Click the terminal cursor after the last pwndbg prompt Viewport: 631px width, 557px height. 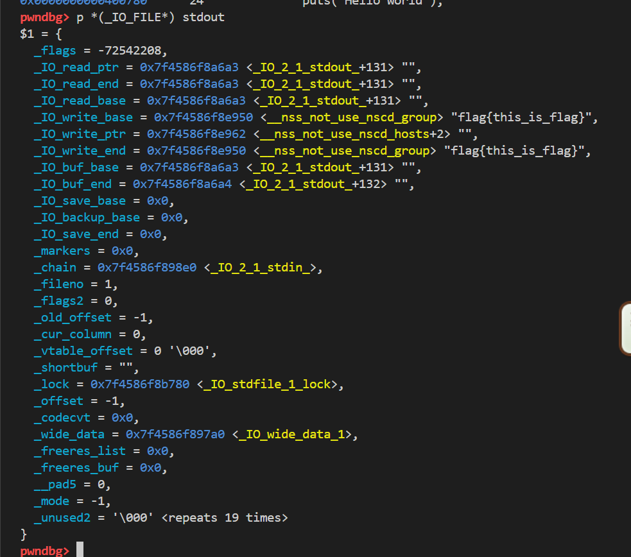point(80,550)
